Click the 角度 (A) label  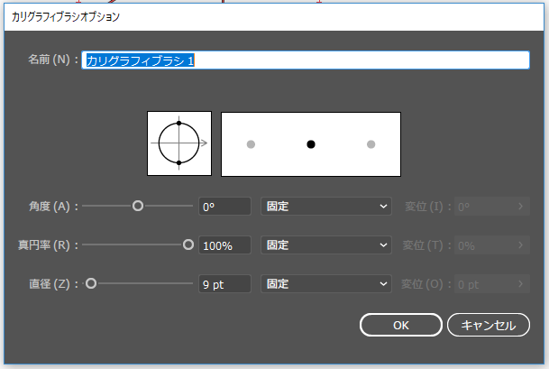(x=53, y=207)
